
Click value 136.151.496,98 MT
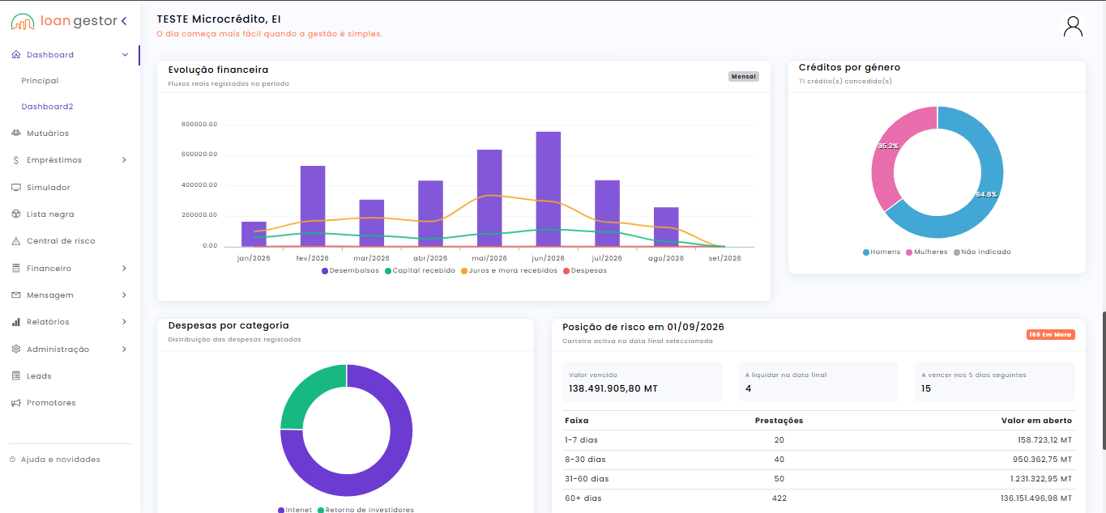coord(1036,498)
